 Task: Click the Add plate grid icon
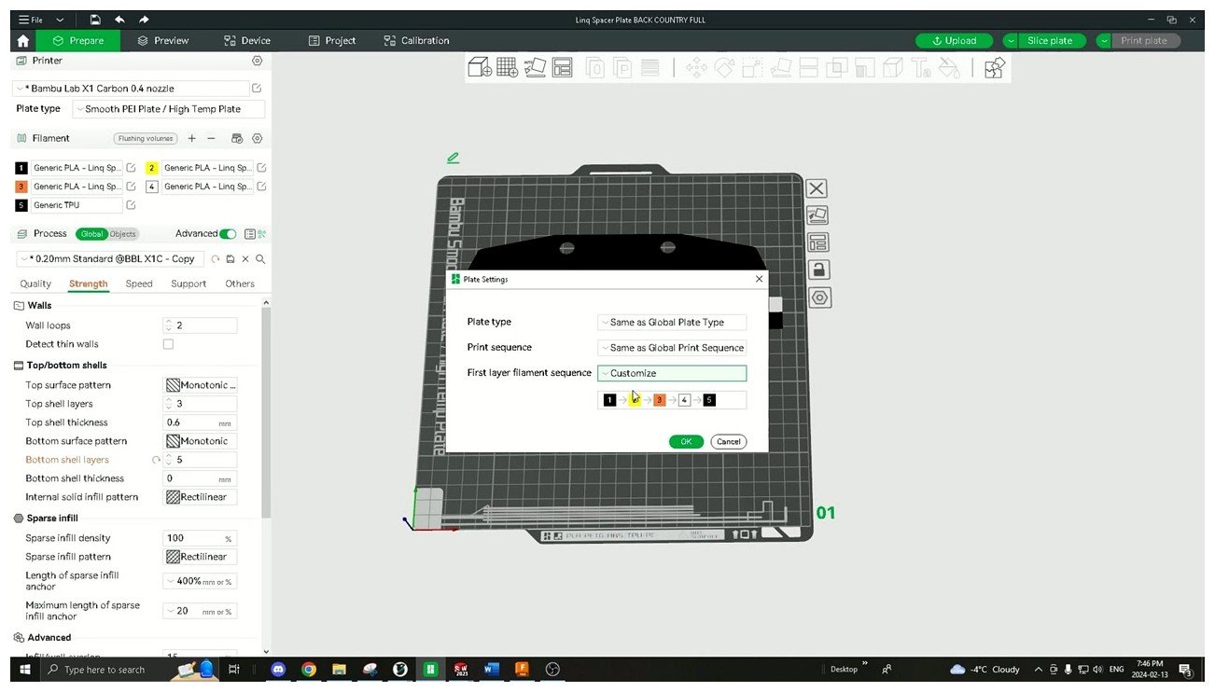[508, 67]
